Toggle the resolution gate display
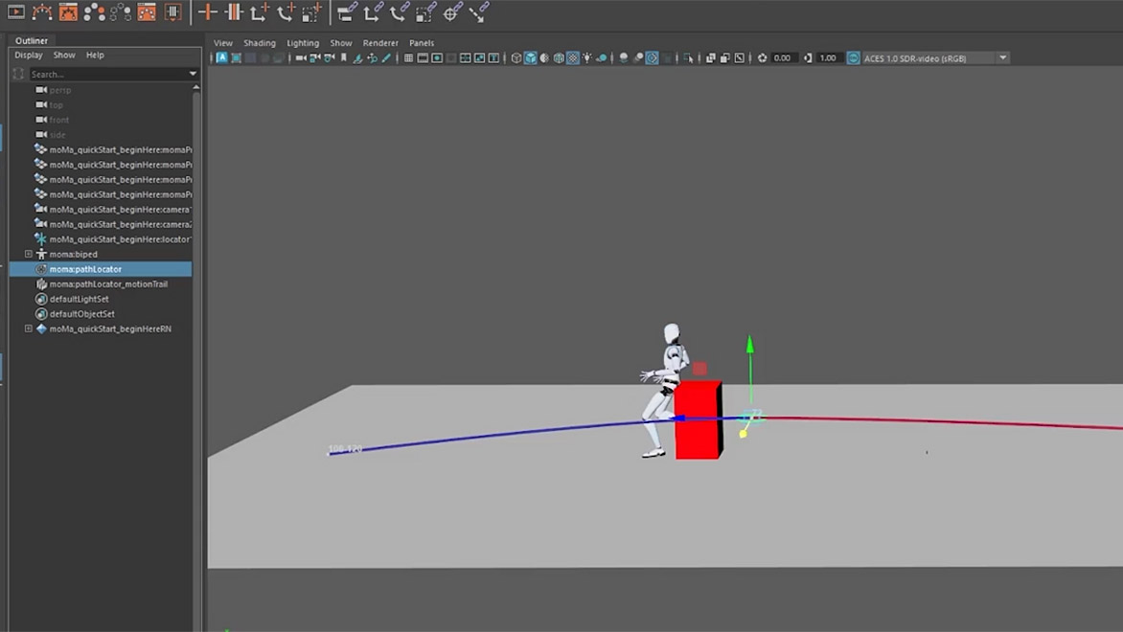This screenshot has height=632, width=1123. pos(437,58)
